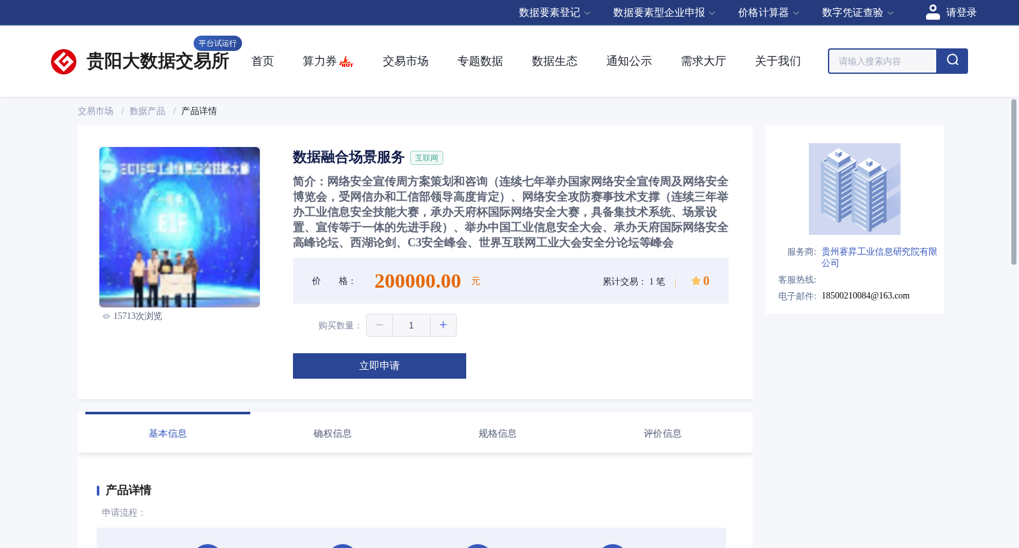Click the user avatar login icon
The width and height of the screenshot is (1019, 548).
(933, 12)
